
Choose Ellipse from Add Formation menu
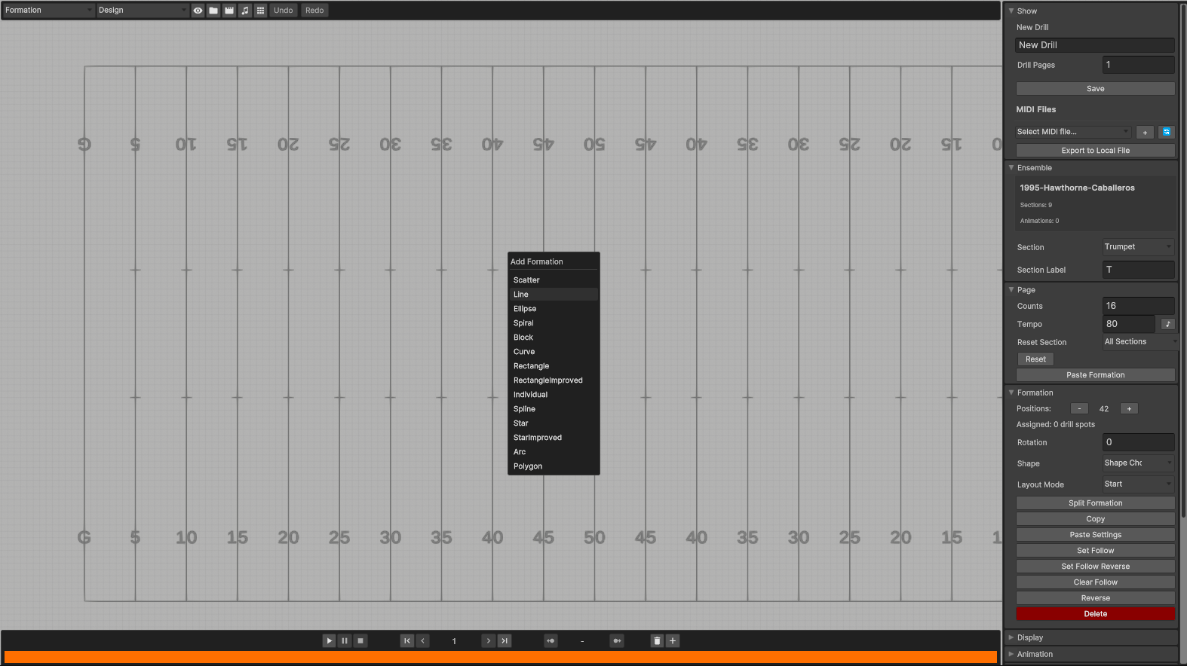[525, 309]
